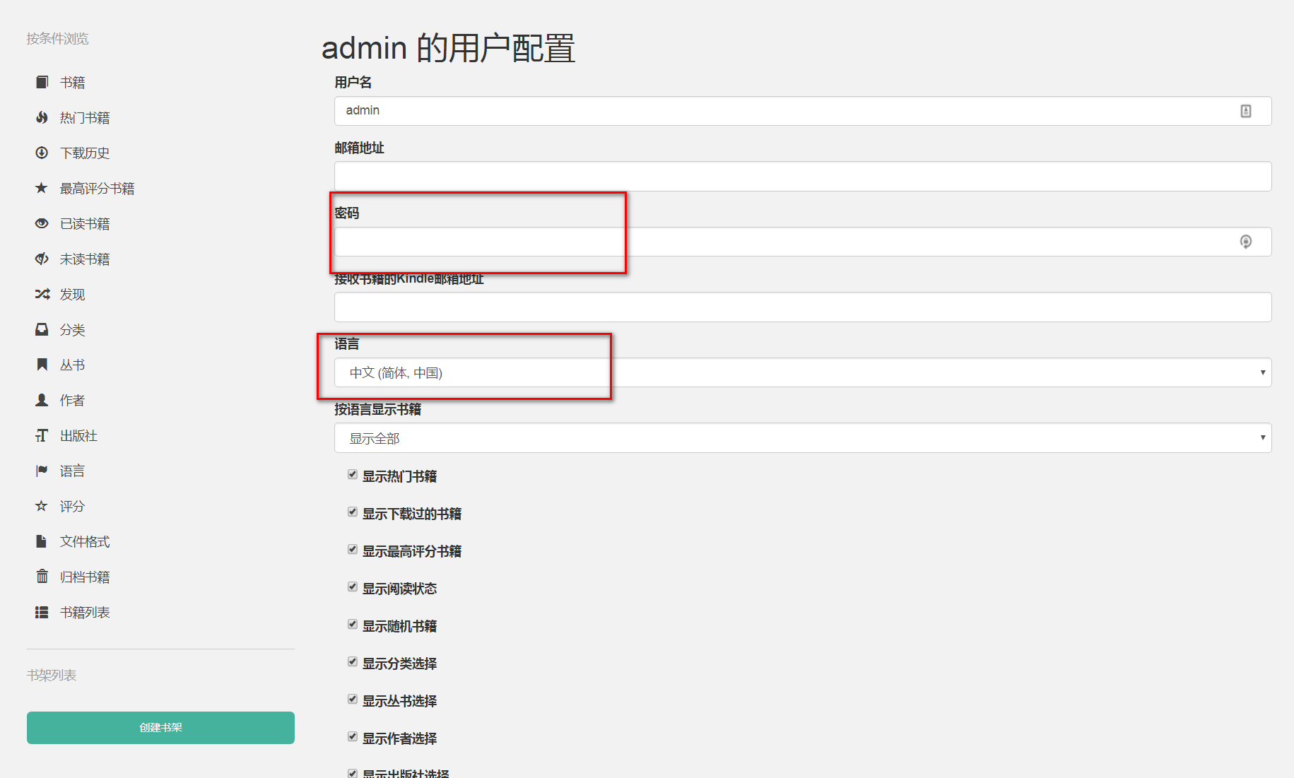Image resolution: width=1294 pixels, height=778 pixels.
Task: Enable 显示热门书籍 checkbox
Action: pyautogui.click(x=352, y=474)
